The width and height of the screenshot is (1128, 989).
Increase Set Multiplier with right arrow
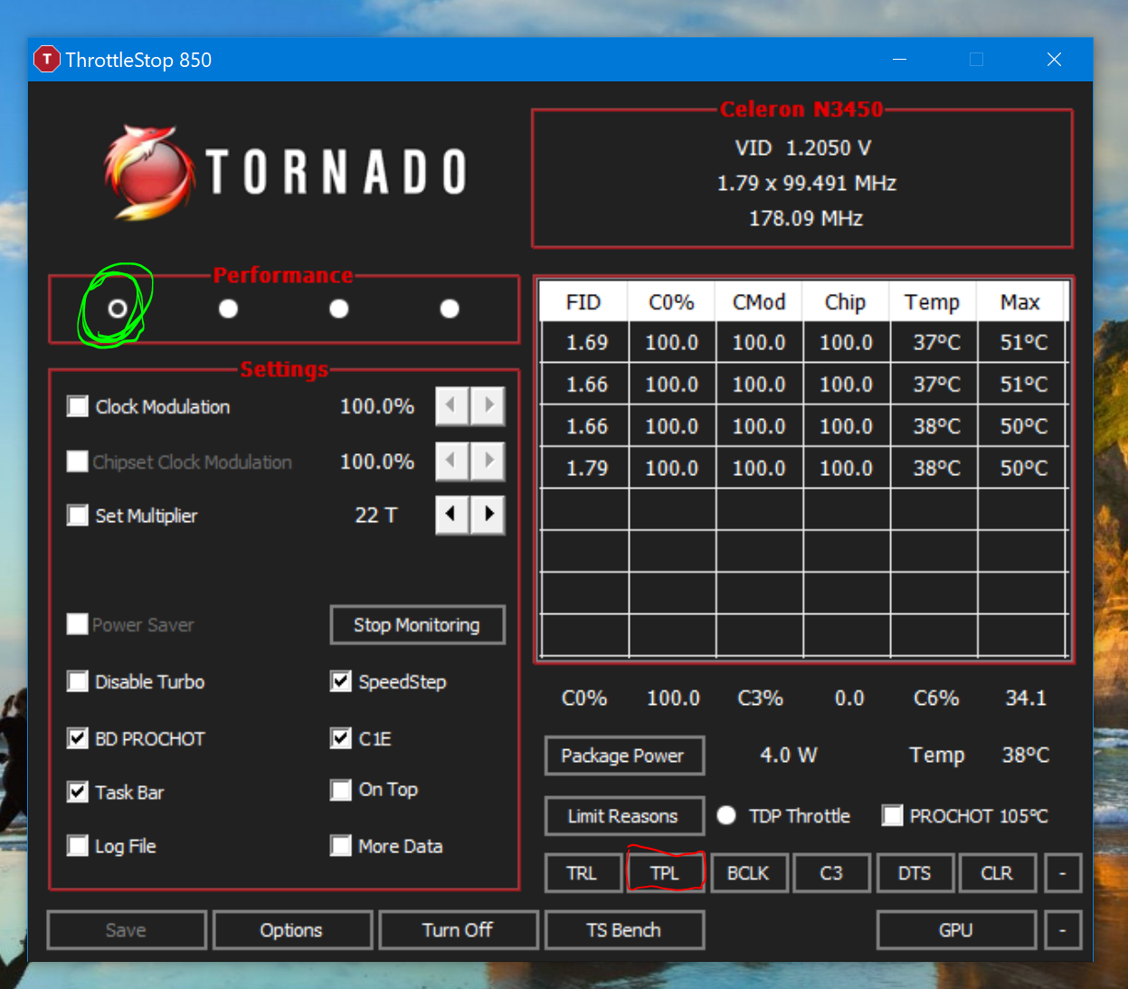(488, 515)
